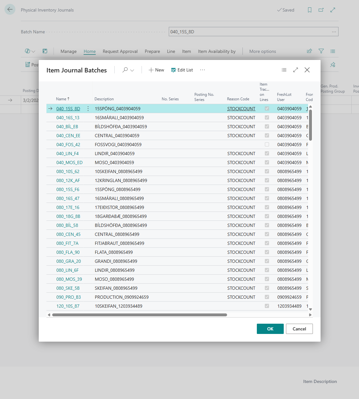Toggle tracking checkbox for 040_CEN_EE
This screenshot has height=399, width=359.
[267, 136]
